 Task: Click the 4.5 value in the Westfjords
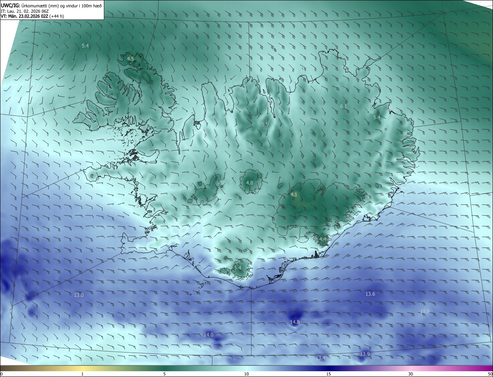coord(131,59)
